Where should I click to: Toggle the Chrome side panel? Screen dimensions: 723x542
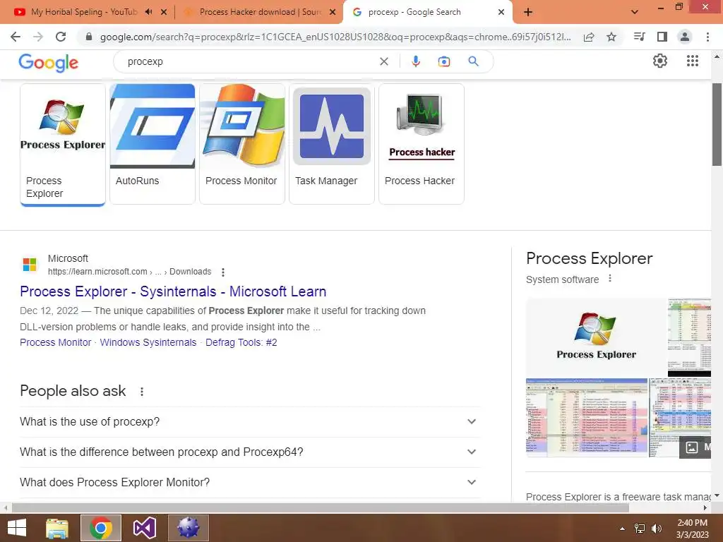(x=662, y=37)
